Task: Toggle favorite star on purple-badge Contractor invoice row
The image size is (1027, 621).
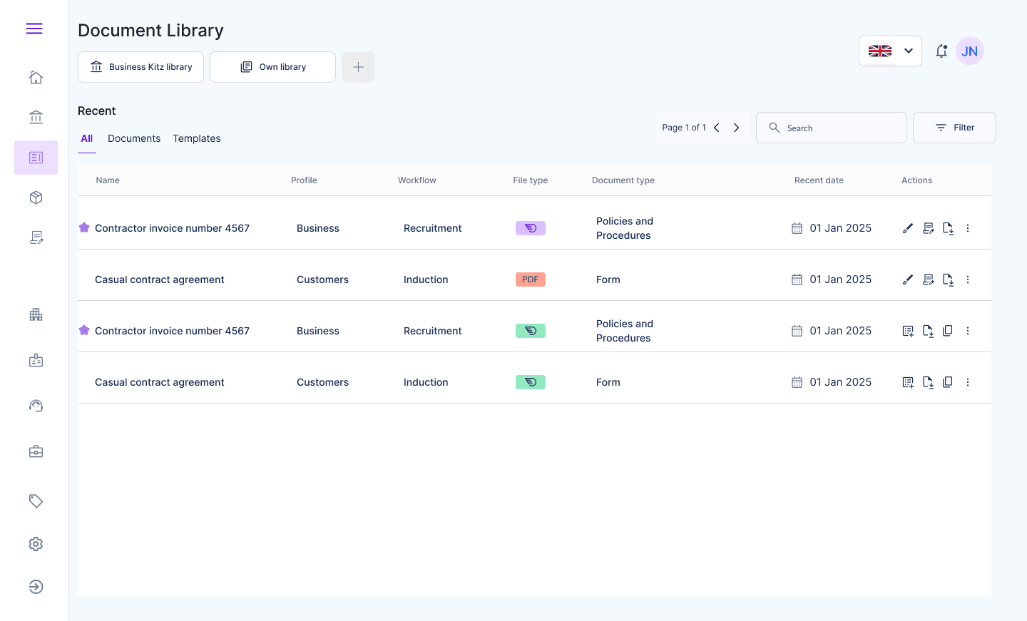Action: tap(84, 227)
